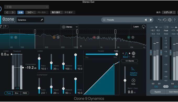Screen dimensions: 178x102
Task: Select the All bands globe icon
Action: pos(133,53)
